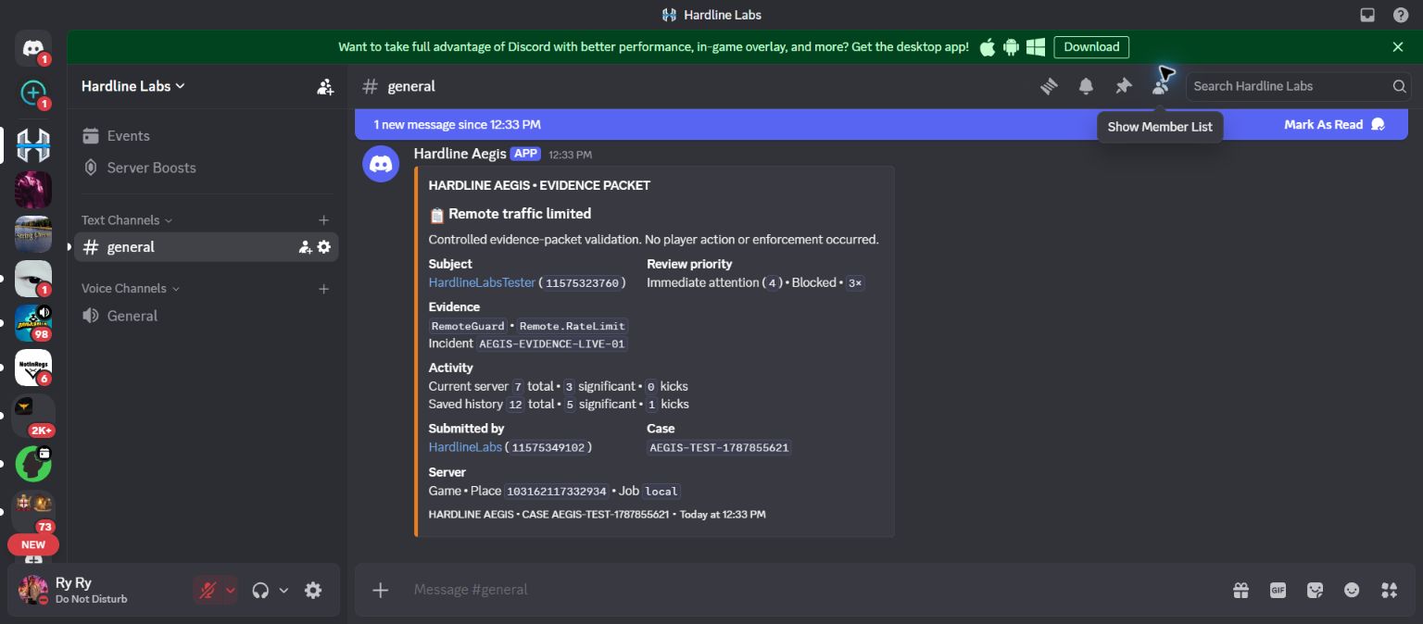This screenshot has width=1423, height=624.
Task: Open the sticker picker
Action: [1315, 590]
